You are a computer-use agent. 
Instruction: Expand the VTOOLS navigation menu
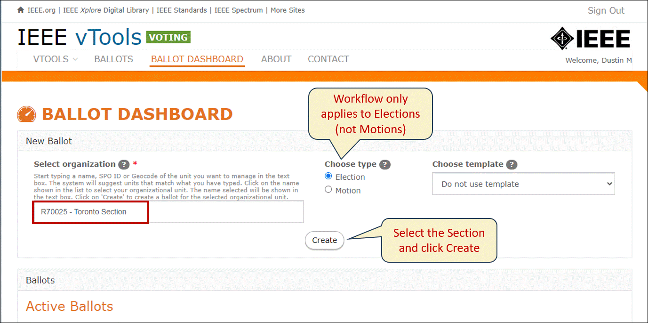click(x=56, y=59)
